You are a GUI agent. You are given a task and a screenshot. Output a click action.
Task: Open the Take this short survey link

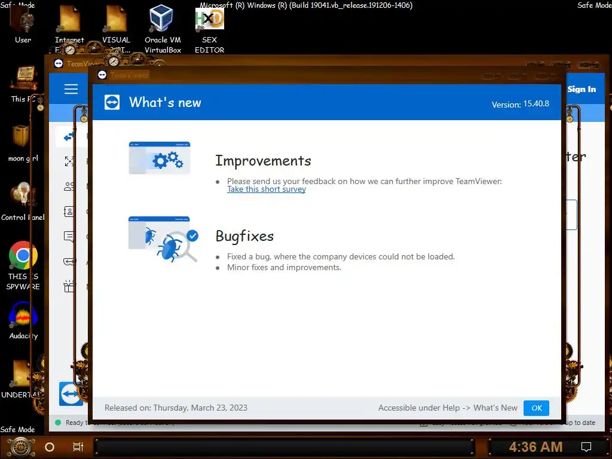point(267,189)
